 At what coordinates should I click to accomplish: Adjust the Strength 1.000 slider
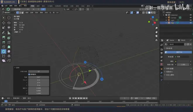(x=183, y=64)
